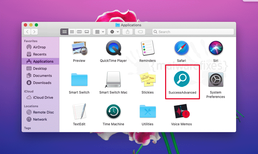Click the Applications folder title icon

[x=117, y=25]
